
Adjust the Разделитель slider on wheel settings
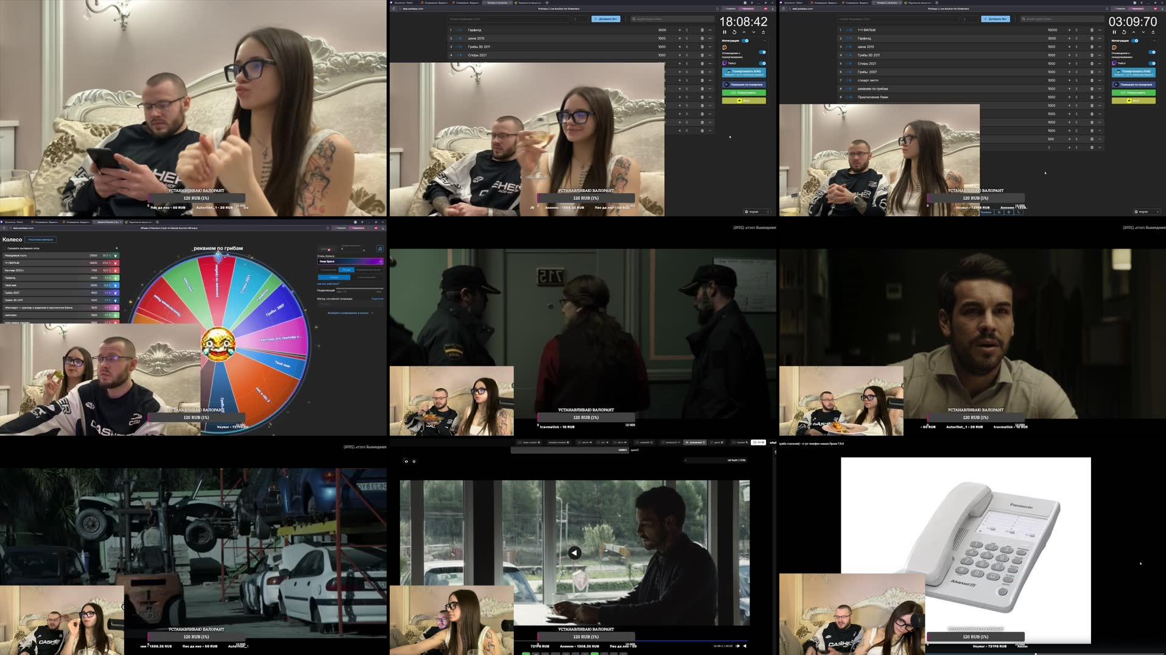coord(360,289)
